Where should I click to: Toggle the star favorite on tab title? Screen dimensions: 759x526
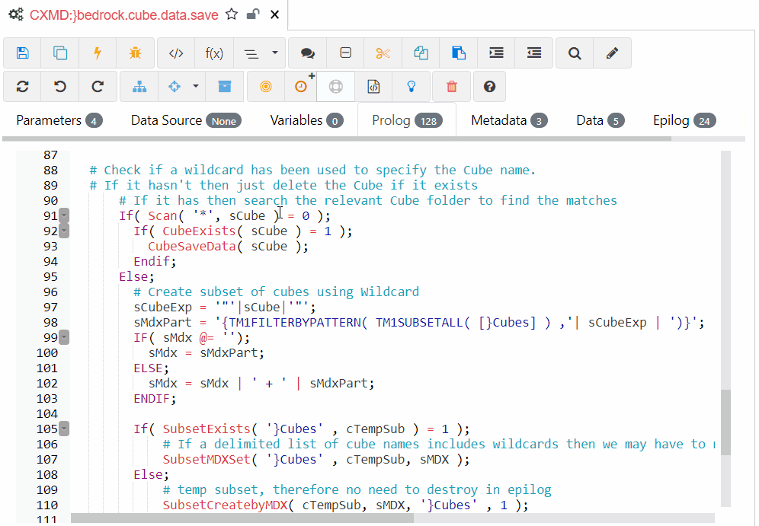point(232,14)
